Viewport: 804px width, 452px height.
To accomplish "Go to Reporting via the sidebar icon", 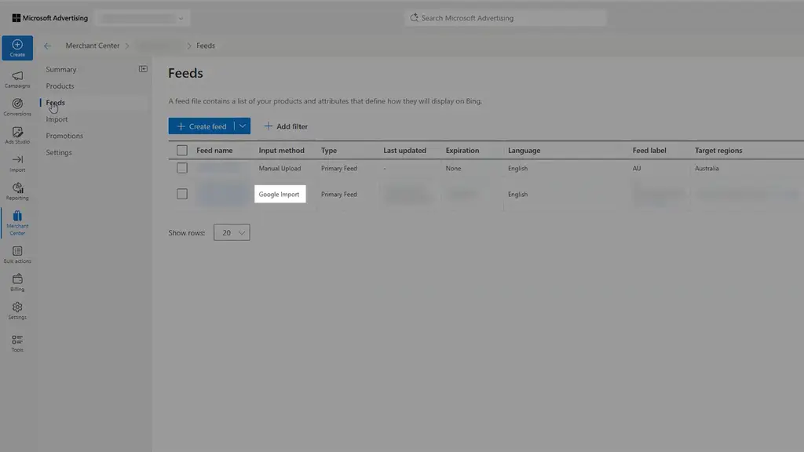I will click(x=17, y=191).
